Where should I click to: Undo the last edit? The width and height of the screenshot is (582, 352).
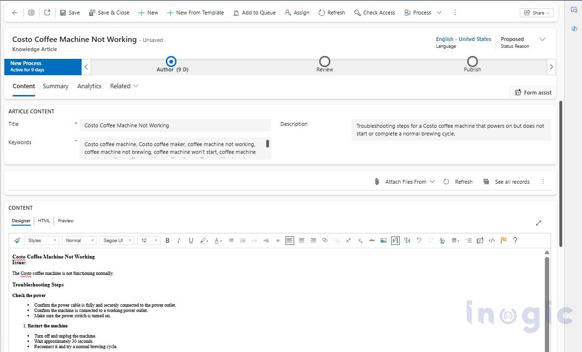click(419, 240)
